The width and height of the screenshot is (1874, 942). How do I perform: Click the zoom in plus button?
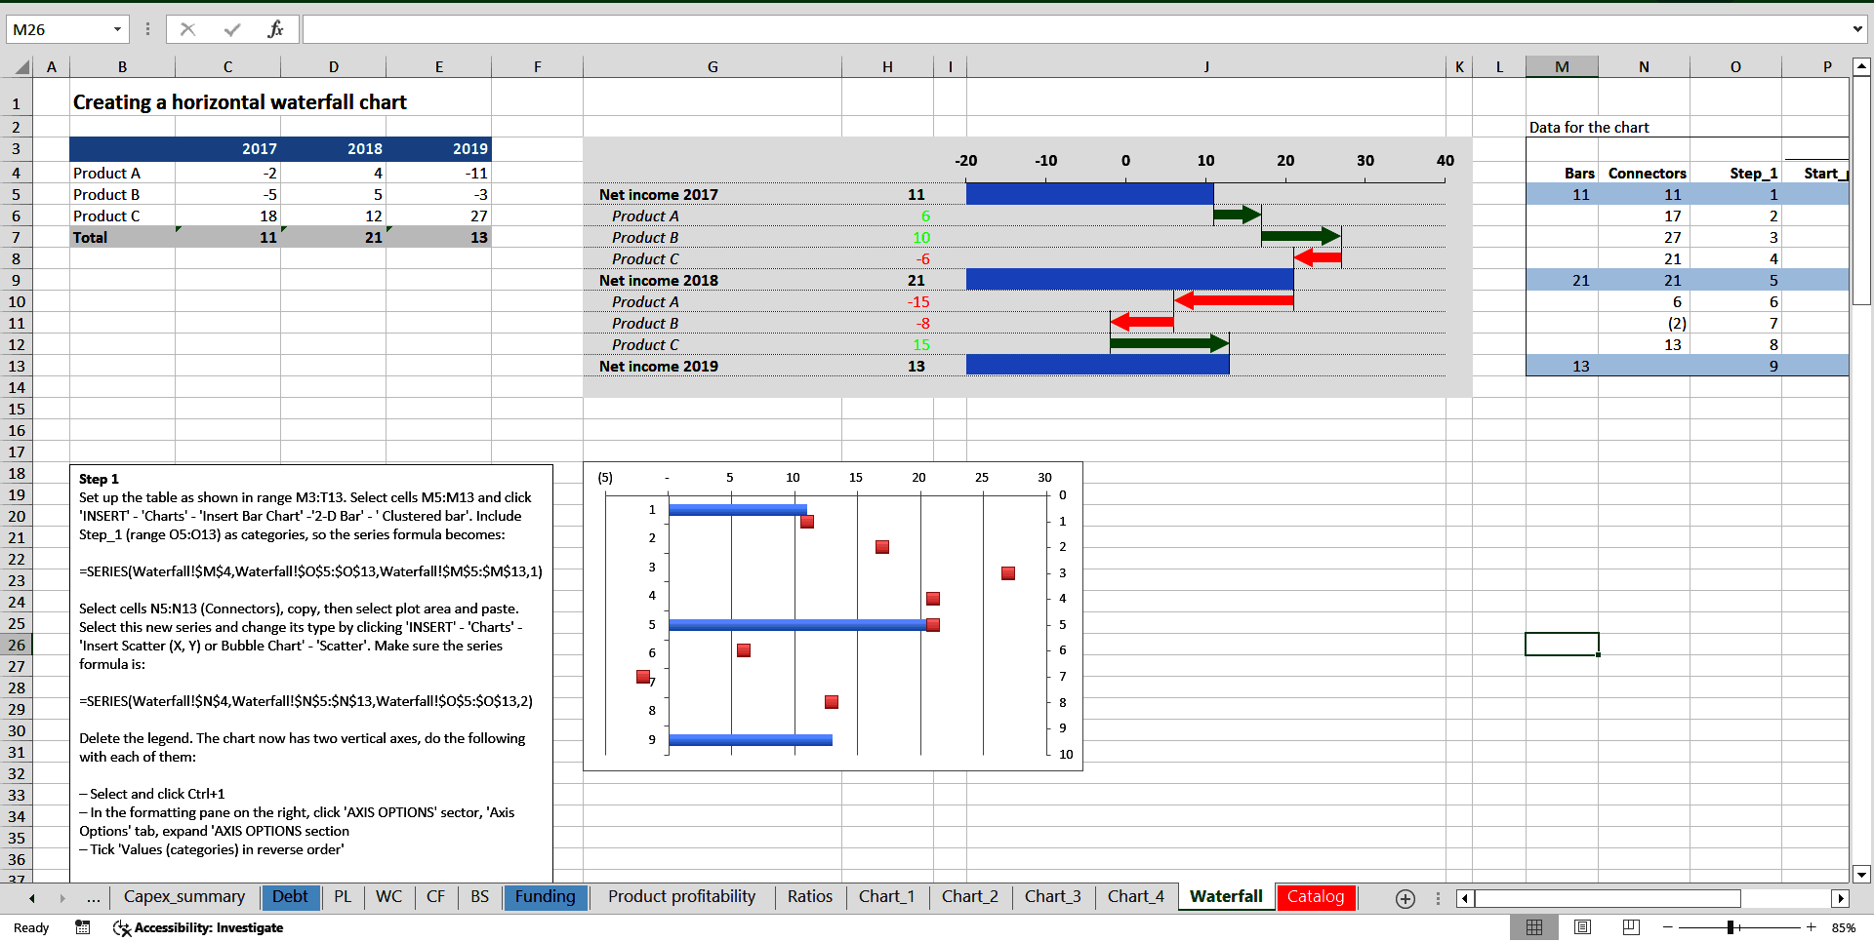(x=1812, y=927)
